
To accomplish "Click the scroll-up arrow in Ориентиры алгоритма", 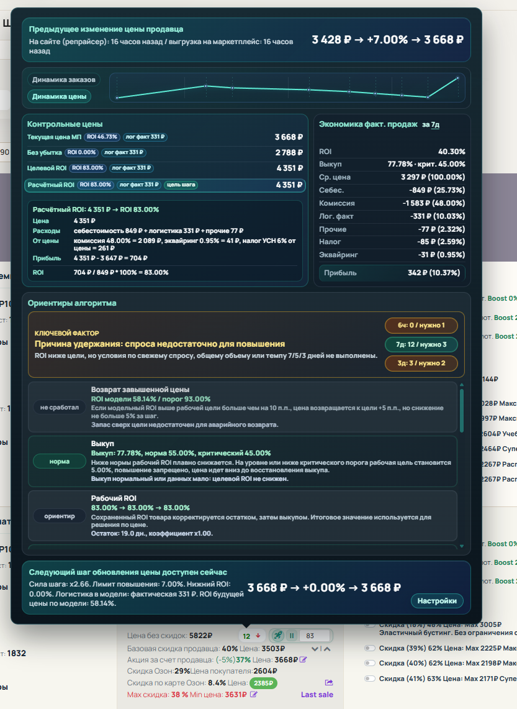I will pyautogui.click(x=462, y=385).
